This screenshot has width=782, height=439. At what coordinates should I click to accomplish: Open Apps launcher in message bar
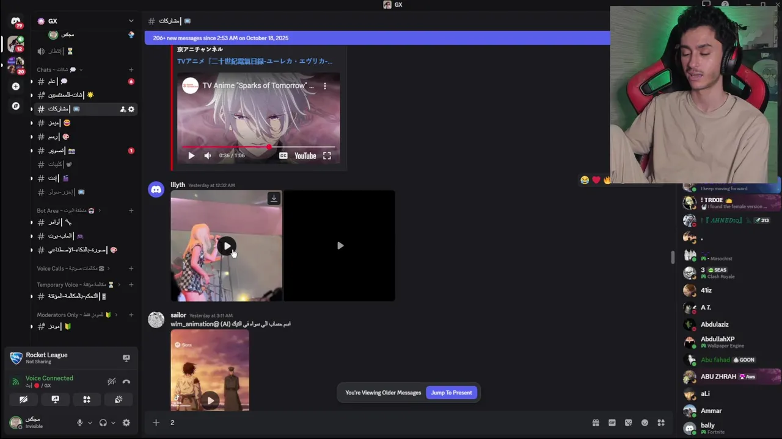click(660, 423)
